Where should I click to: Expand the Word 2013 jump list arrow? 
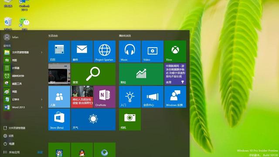[42, 107]
